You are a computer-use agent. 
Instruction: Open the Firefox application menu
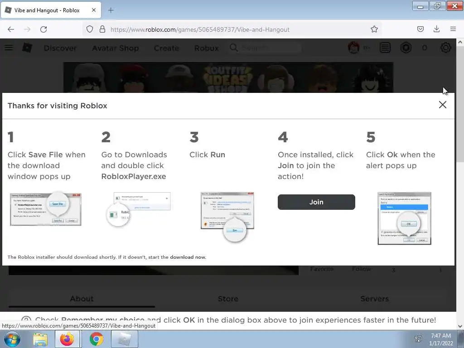click(453, 29)
